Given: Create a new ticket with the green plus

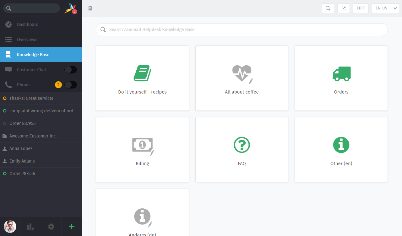Looking at the screenshot, I should click(x=71, y=226).
